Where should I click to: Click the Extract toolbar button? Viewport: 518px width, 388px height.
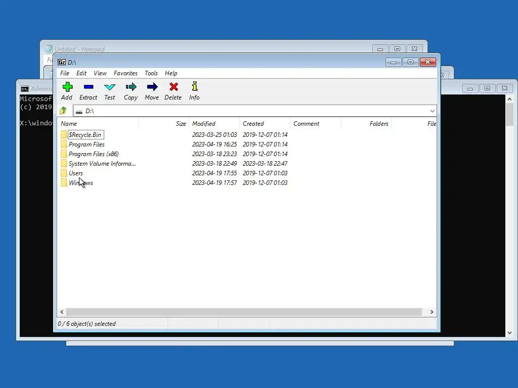coord(88,91)
